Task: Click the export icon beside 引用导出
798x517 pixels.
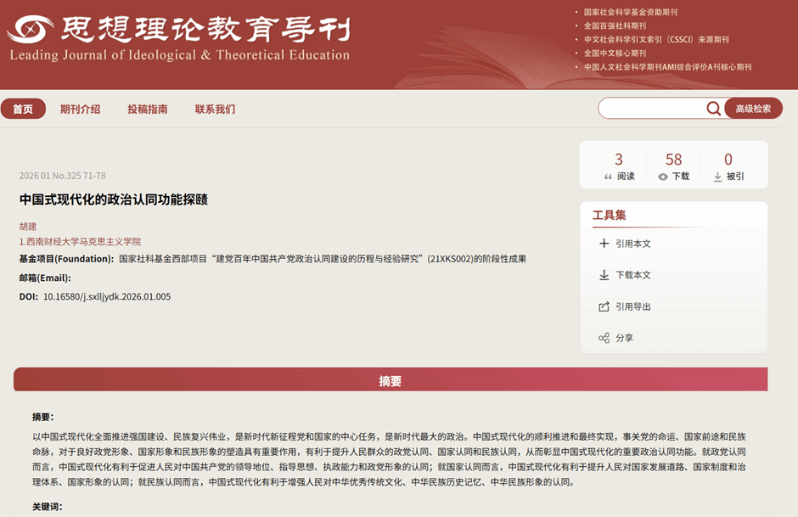Action: pyautogui.click(x=604, y=306)
